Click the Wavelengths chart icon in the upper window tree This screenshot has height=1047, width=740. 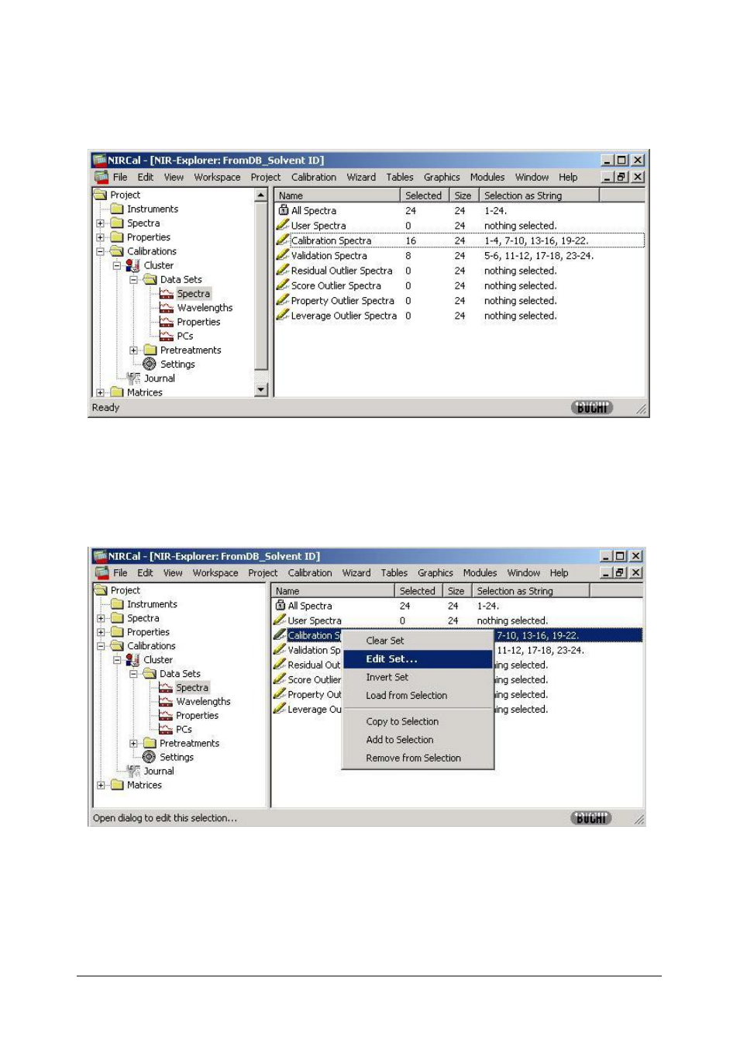pos(166,308)
